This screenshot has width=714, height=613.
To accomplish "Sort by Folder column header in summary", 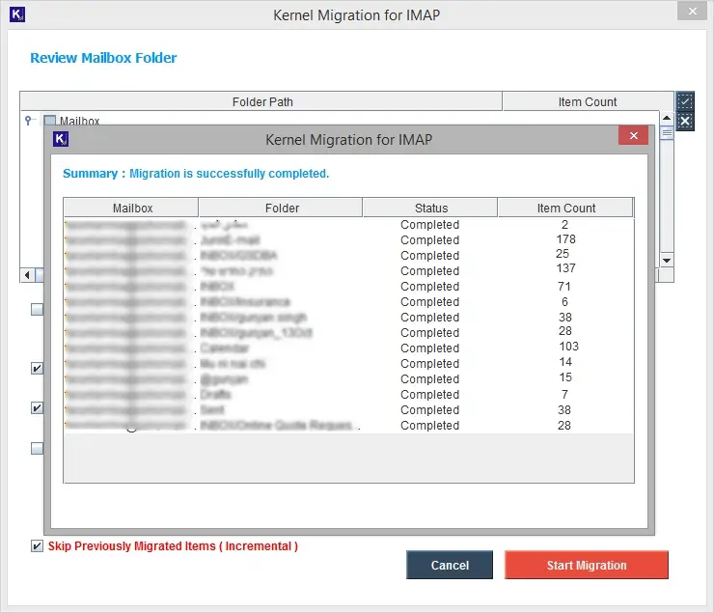I will pos(281,208).
